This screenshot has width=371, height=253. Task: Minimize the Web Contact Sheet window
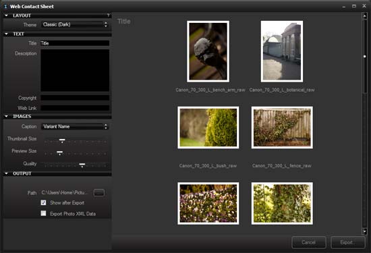coord(344,7)
